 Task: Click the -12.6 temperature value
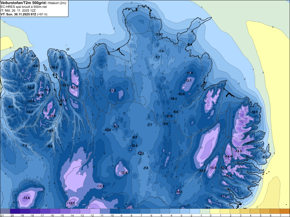(124, 173)
